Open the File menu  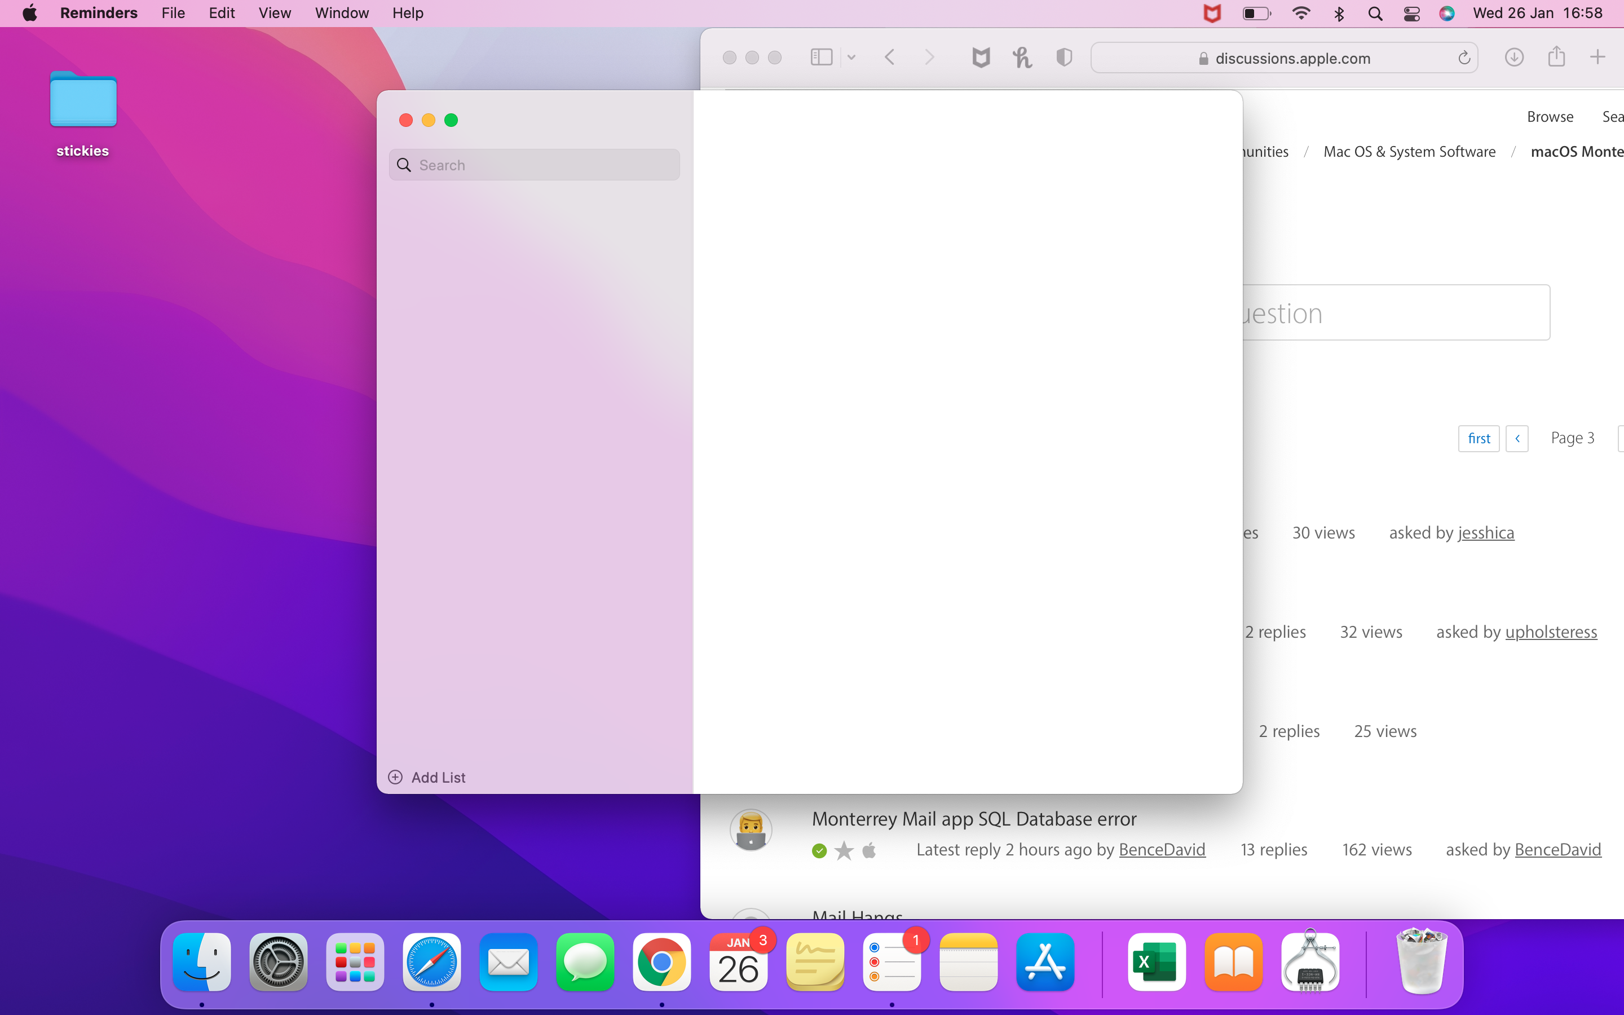coord(173,14)
